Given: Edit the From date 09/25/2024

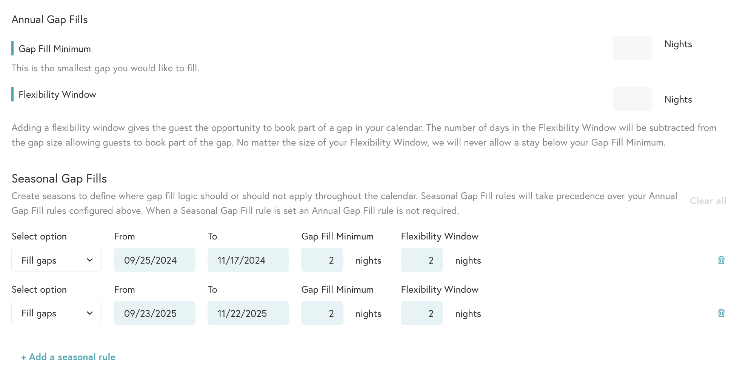Looking at the screenshot, I should (x=154, y=260).
